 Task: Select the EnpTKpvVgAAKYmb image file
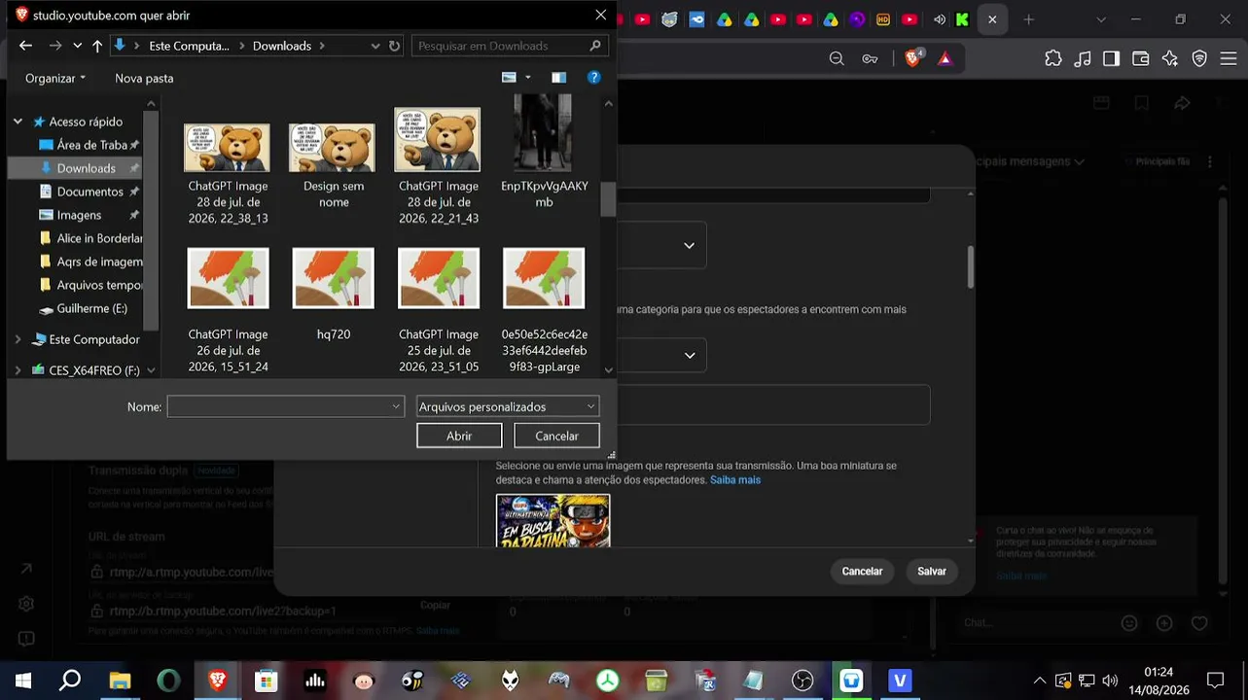click(544, 153)
